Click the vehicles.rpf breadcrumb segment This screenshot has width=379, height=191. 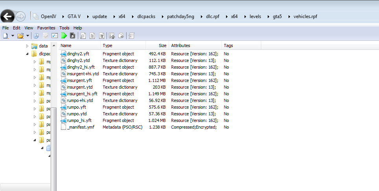point(305,16)
